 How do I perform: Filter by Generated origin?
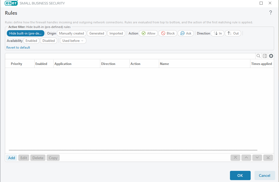(97, 33)
